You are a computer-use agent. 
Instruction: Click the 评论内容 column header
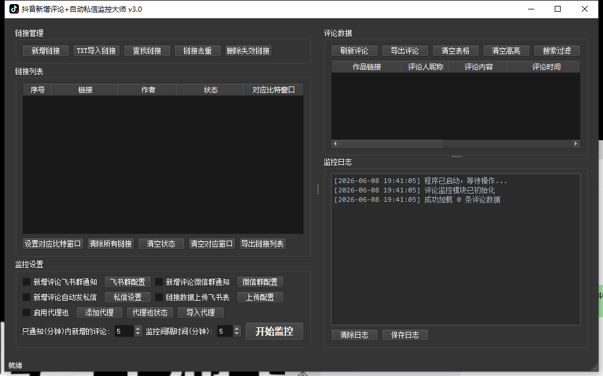pos(478,67)
